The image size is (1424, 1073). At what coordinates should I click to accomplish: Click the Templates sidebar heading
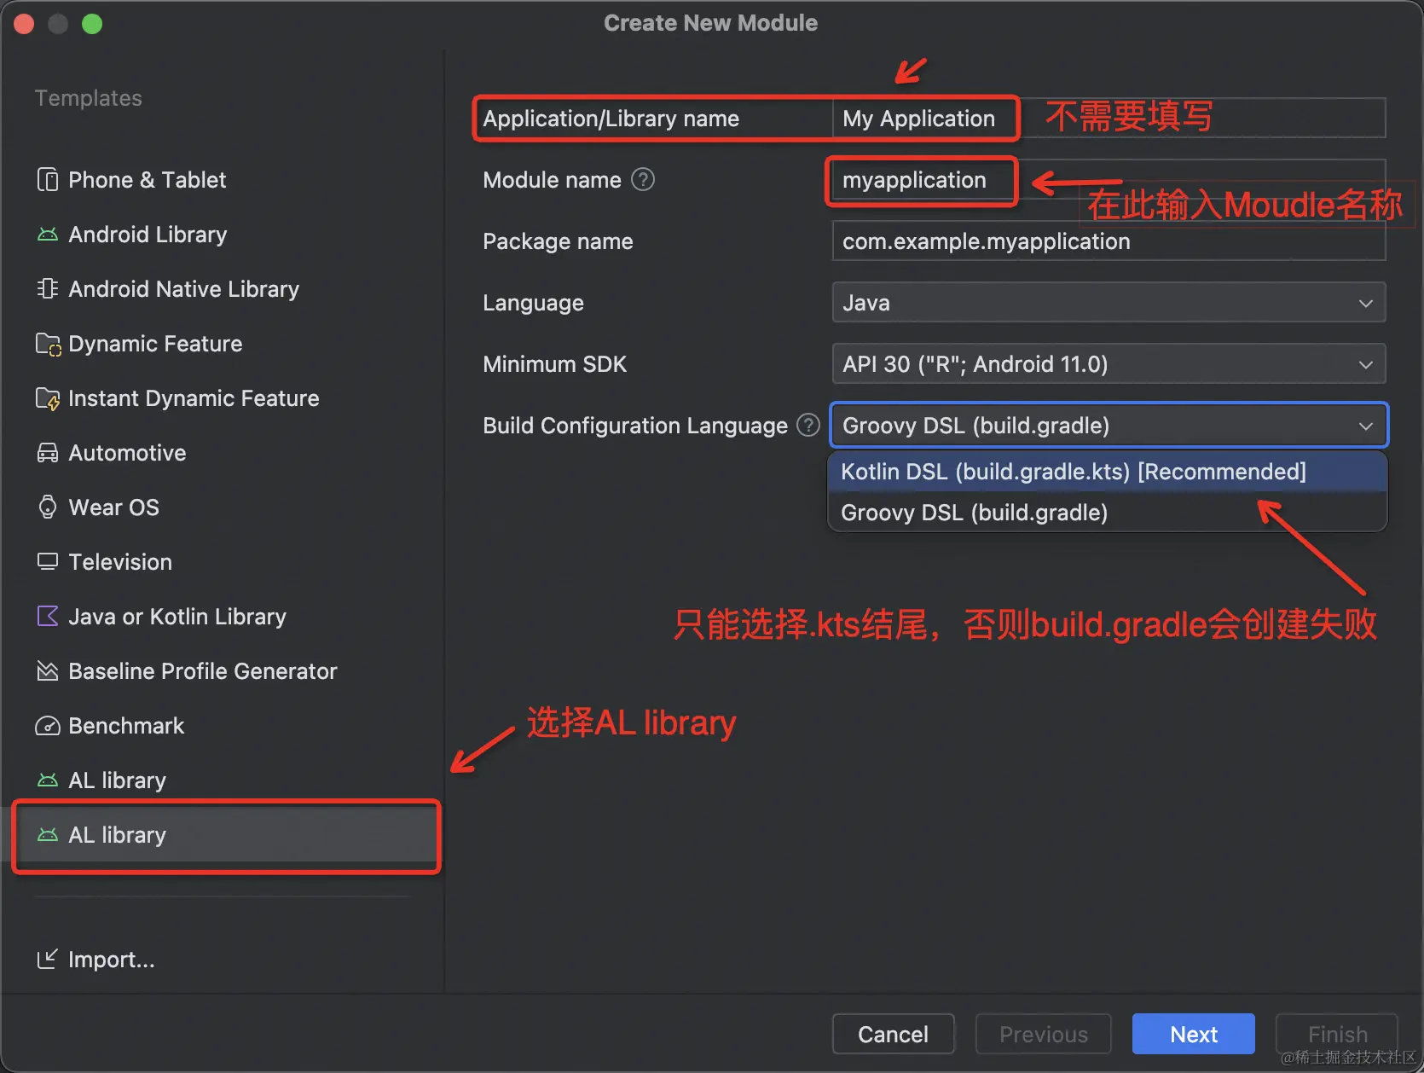pyautogui.click(x=89, y=98)
